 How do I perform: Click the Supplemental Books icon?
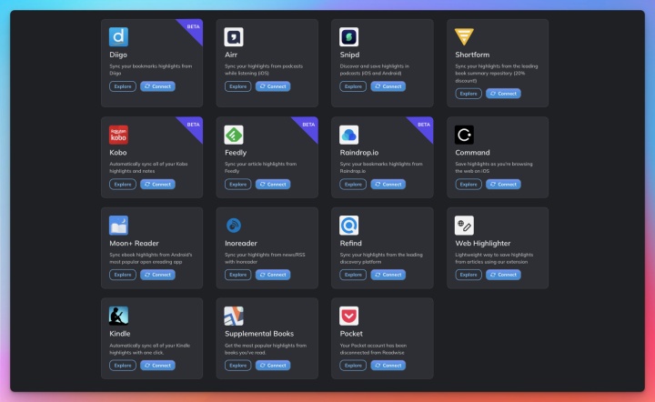234,316
